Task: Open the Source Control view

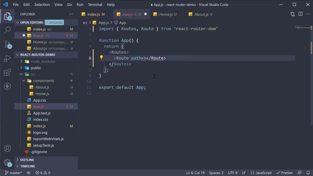Action: point(8,44)
